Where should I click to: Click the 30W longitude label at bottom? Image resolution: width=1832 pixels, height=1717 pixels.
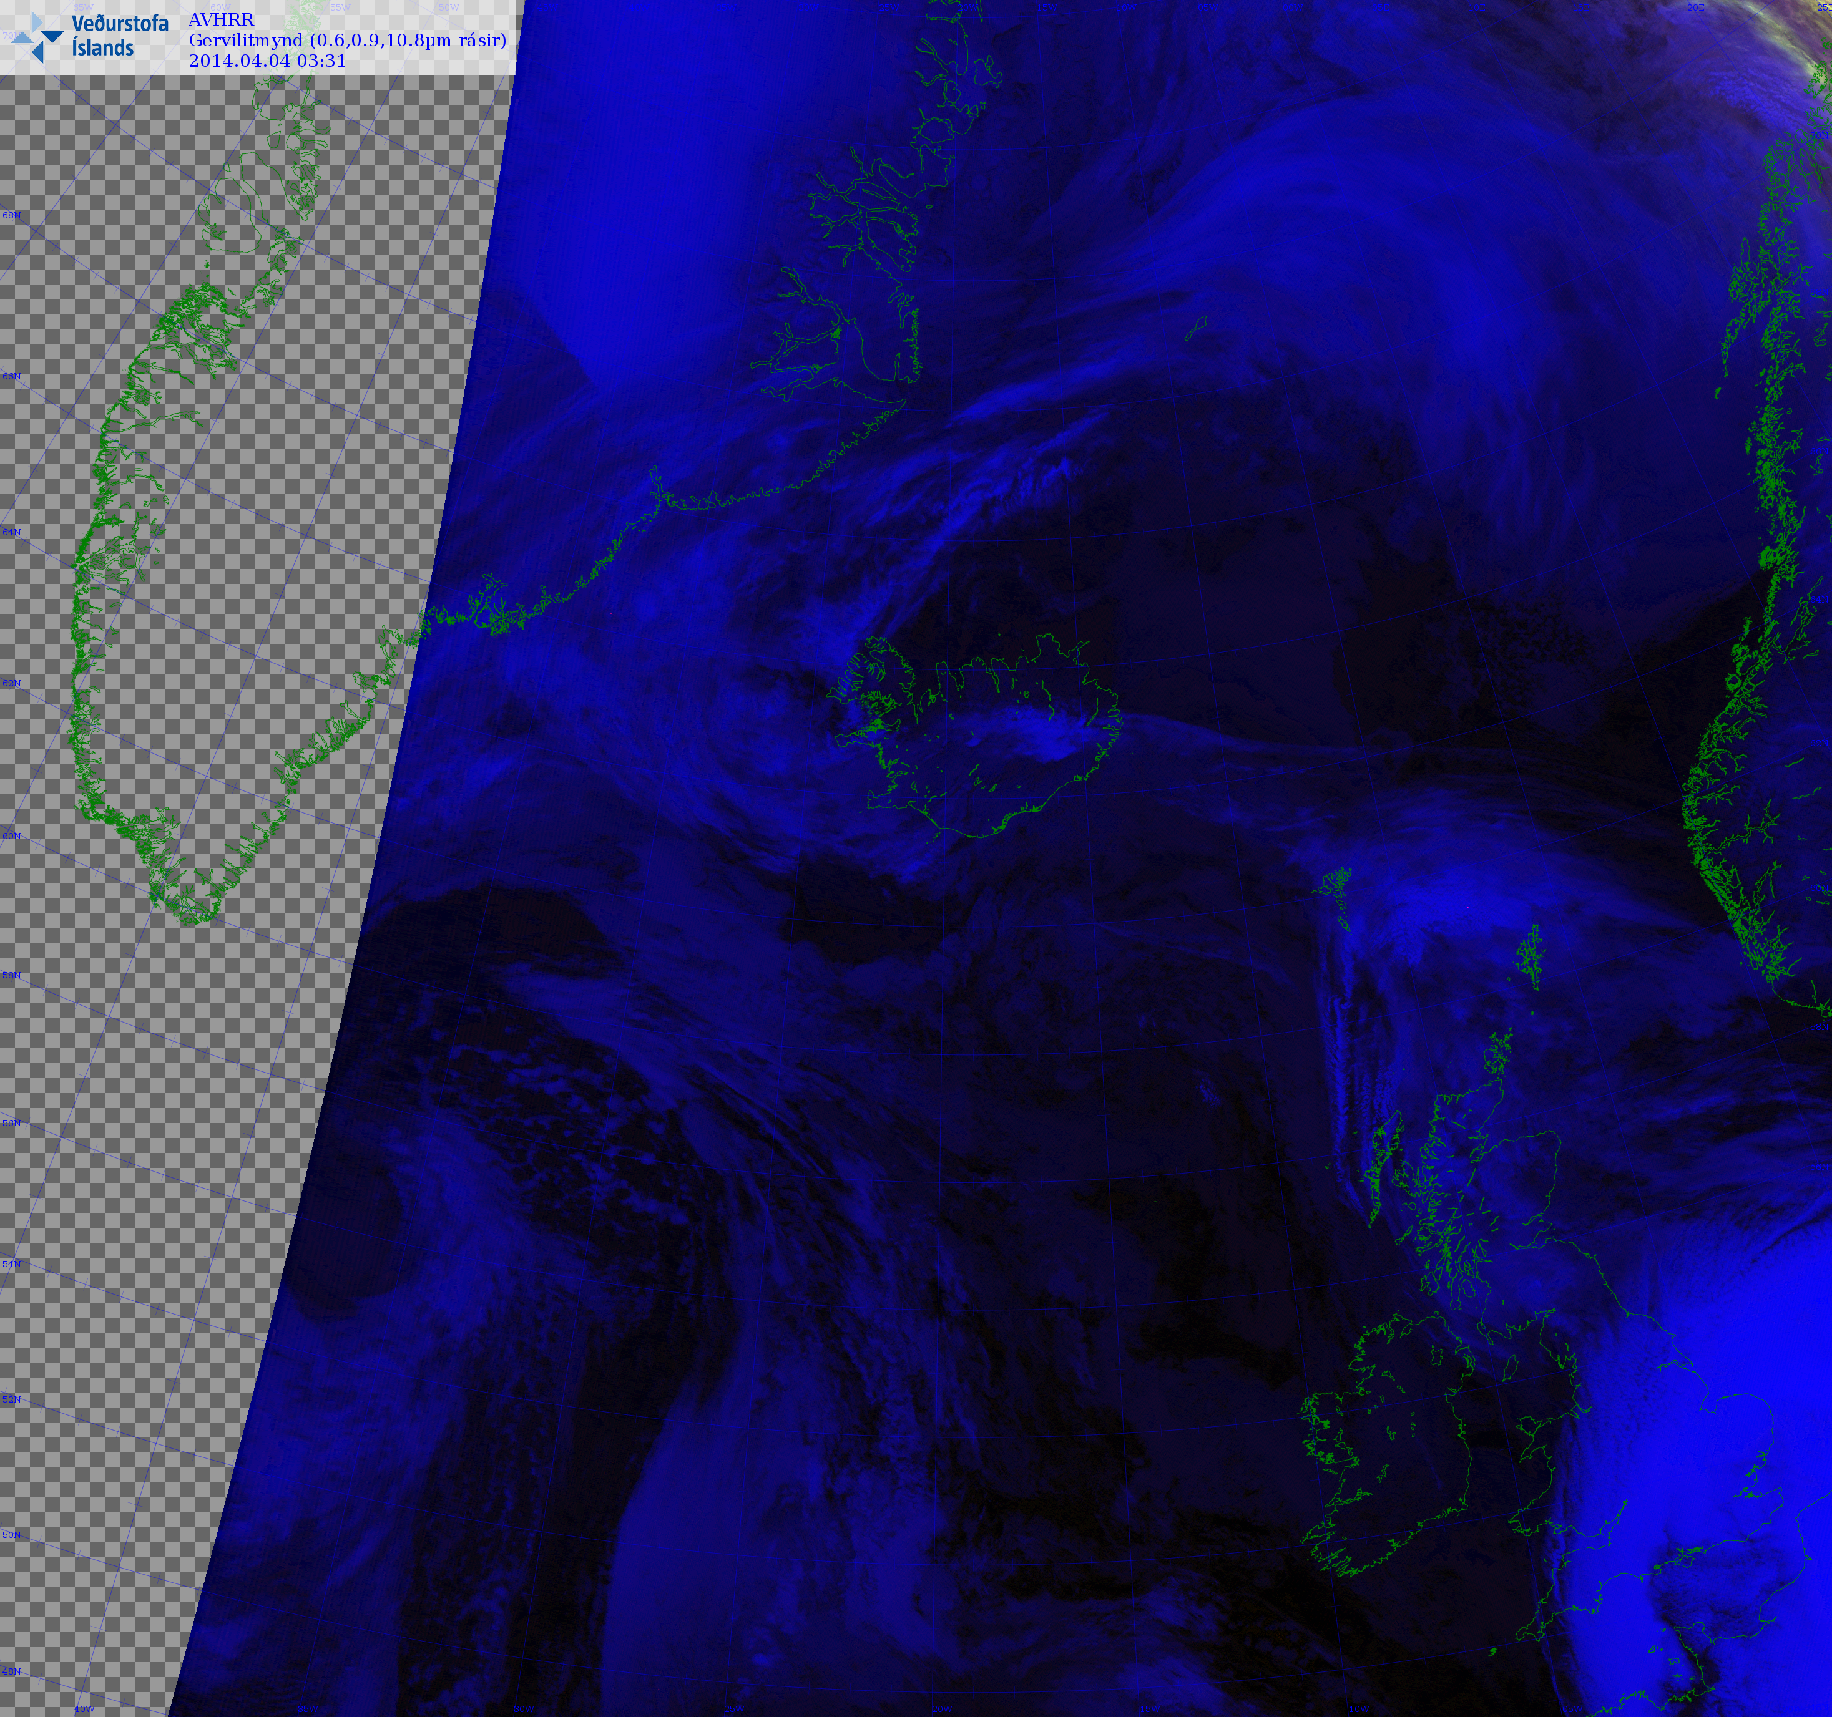524,1710
